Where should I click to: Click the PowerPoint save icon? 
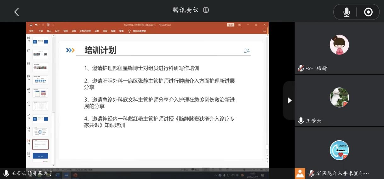coord(31,25)
